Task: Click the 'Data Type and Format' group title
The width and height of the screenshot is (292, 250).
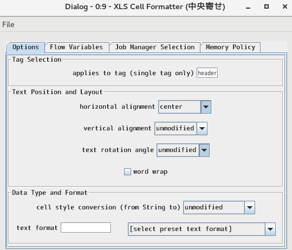Action: click(x=50, y=193)
